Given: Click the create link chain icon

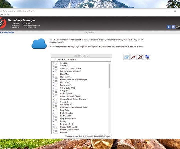Looking at the screenshot, I should 133,57.
